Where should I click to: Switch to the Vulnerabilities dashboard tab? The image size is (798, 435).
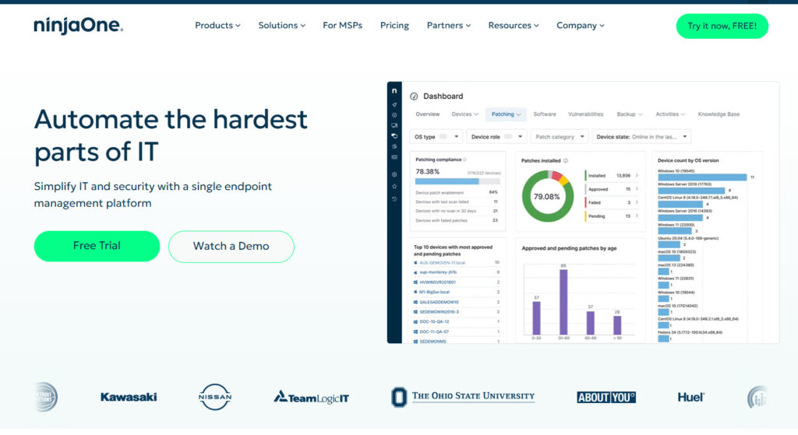tap(585, 114)
